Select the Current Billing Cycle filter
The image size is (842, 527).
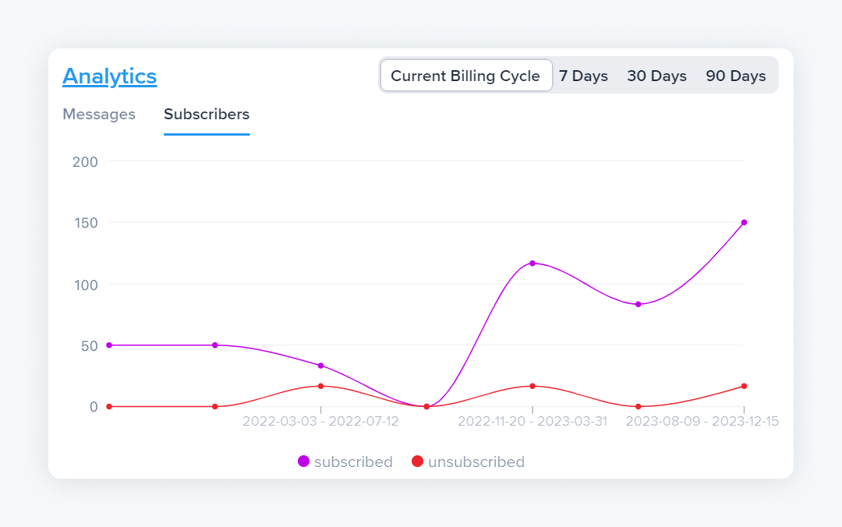point(465,76)
